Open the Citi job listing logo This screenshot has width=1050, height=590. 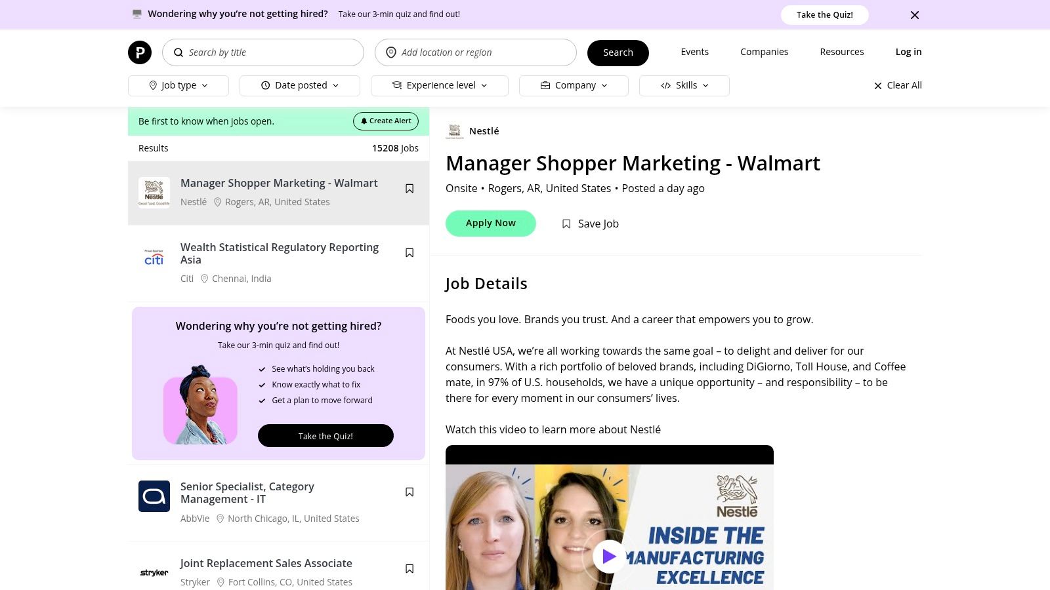[154, 257]
